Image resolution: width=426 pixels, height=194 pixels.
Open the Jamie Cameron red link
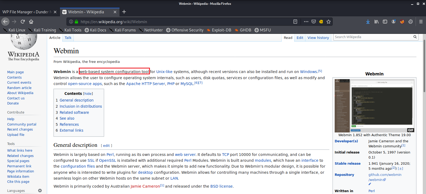click(x=145, y=186)
